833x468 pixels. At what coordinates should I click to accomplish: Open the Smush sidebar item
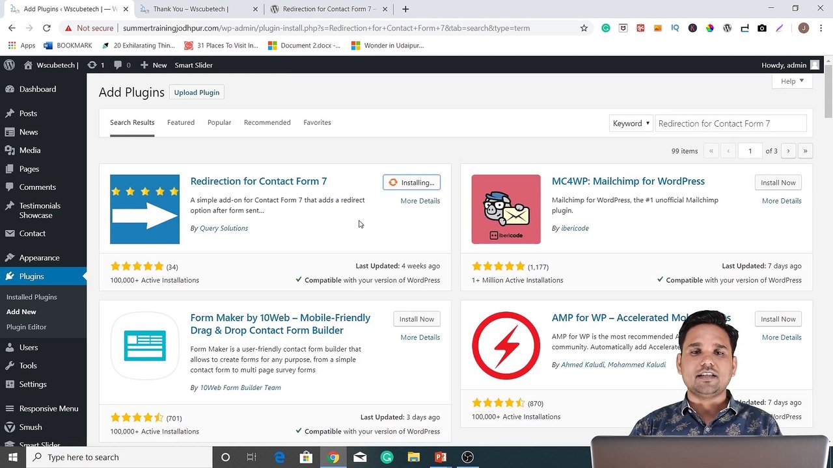pyautogui.click(x=43, y=427)
